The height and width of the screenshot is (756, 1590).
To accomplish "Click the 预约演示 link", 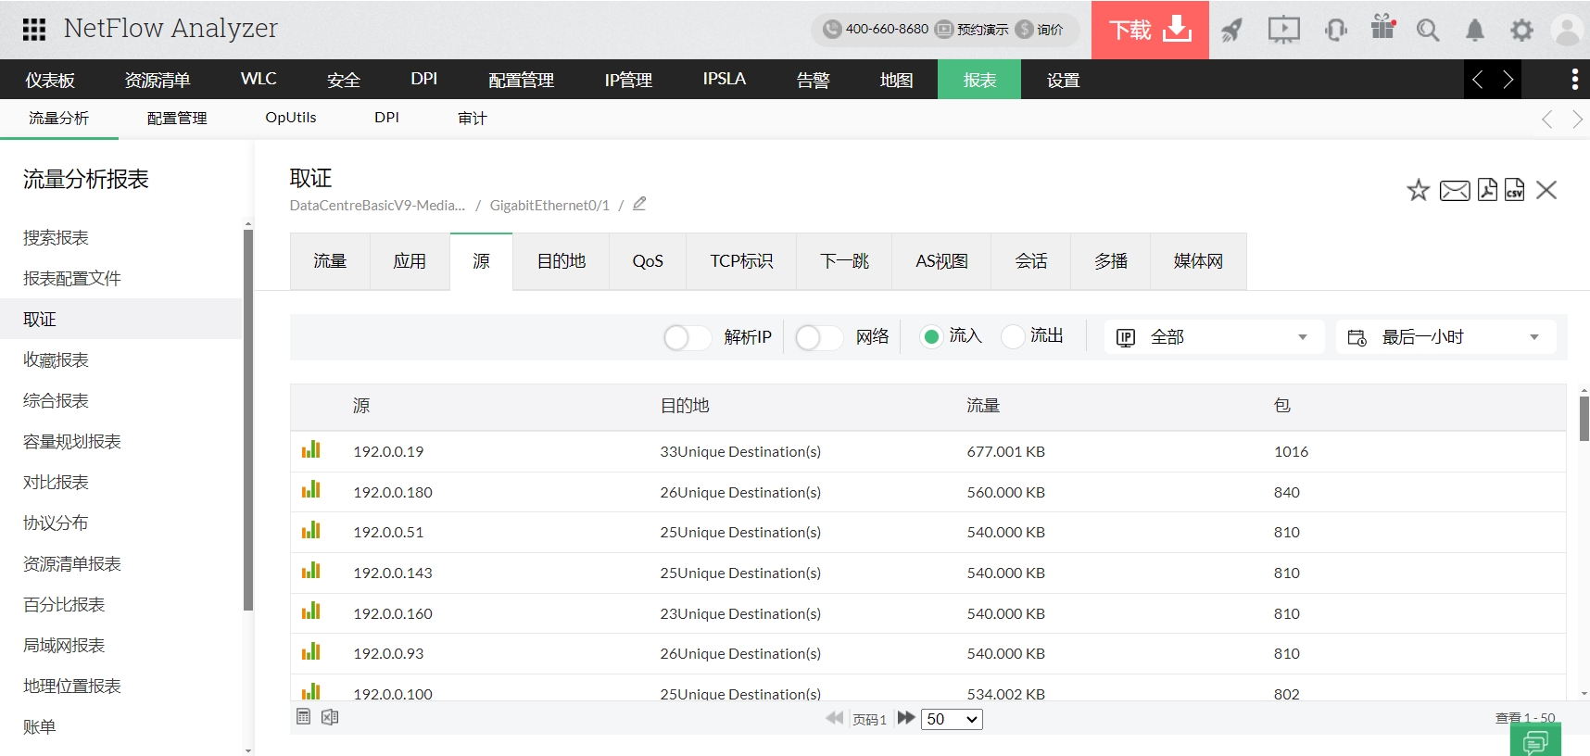I will [x=971, y=30].
